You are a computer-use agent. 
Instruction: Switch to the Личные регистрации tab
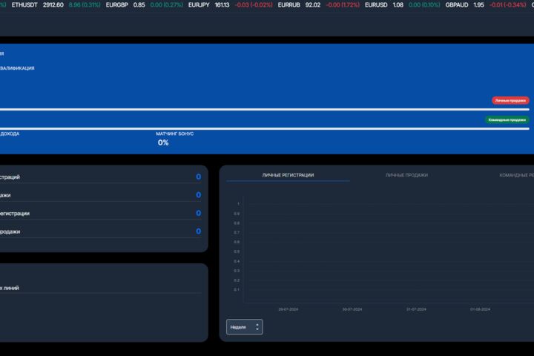click(288, 175)
